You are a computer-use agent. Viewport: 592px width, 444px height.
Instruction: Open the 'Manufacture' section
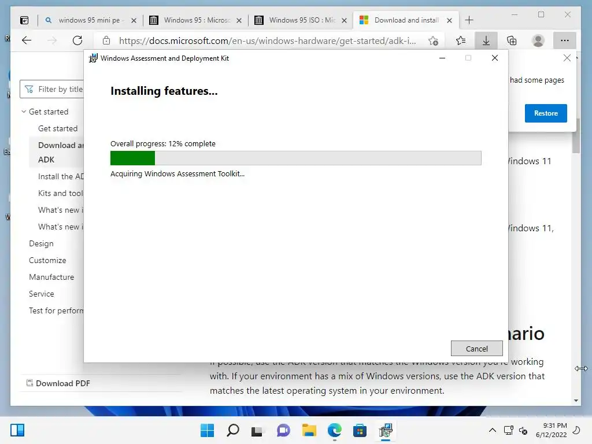[51, 277]
